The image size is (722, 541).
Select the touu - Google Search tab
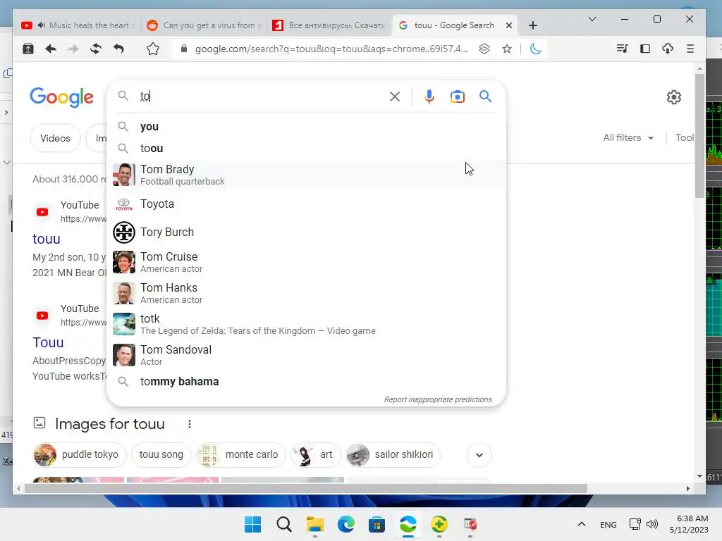(x=453, y=25)
